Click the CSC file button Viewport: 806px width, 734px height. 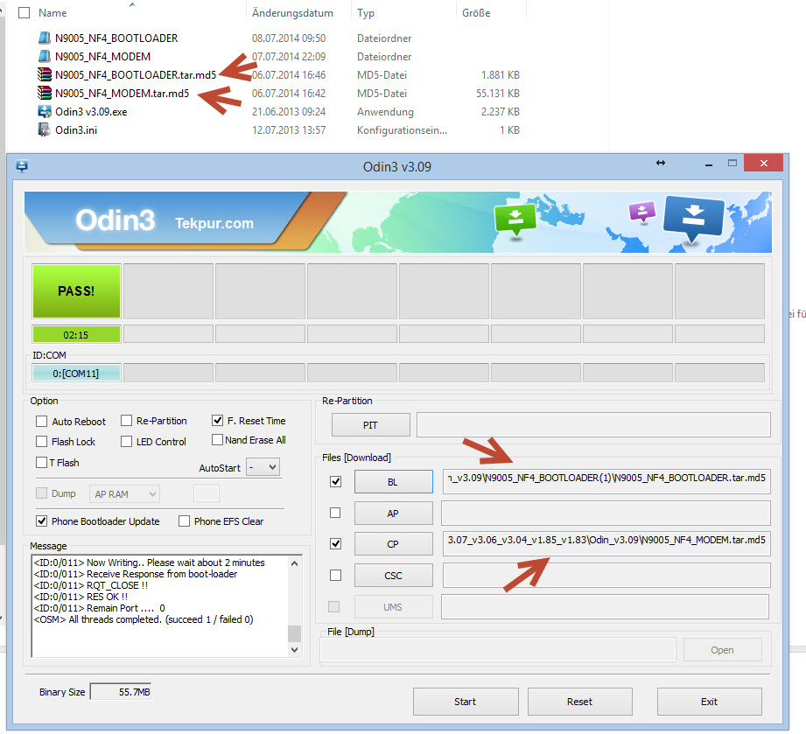(393, 576)
